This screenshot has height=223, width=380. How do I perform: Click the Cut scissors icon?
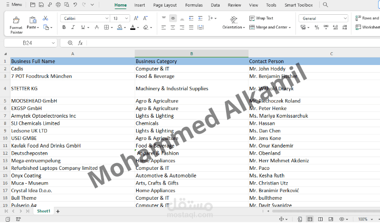point(45,18)
